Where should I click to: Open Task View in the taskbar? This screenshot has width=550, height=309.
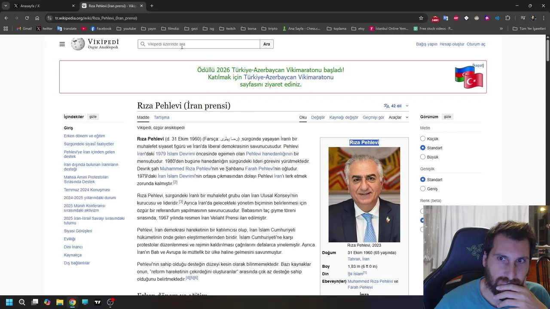(x=35, y=302)
